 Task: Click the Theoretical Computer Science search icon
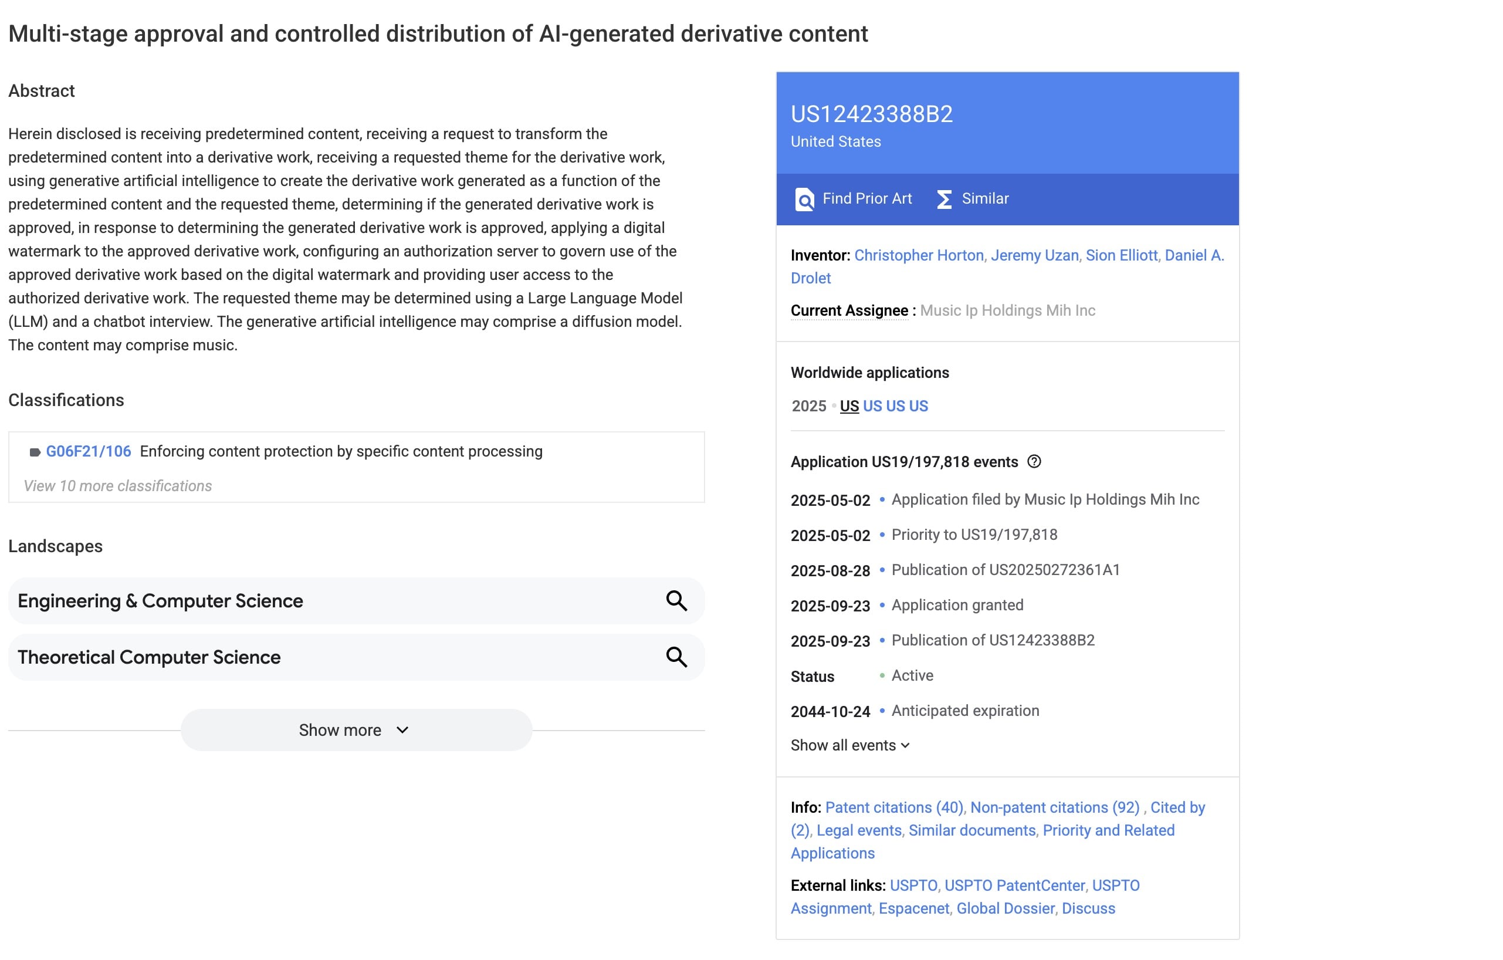click(x=676, y=657)
